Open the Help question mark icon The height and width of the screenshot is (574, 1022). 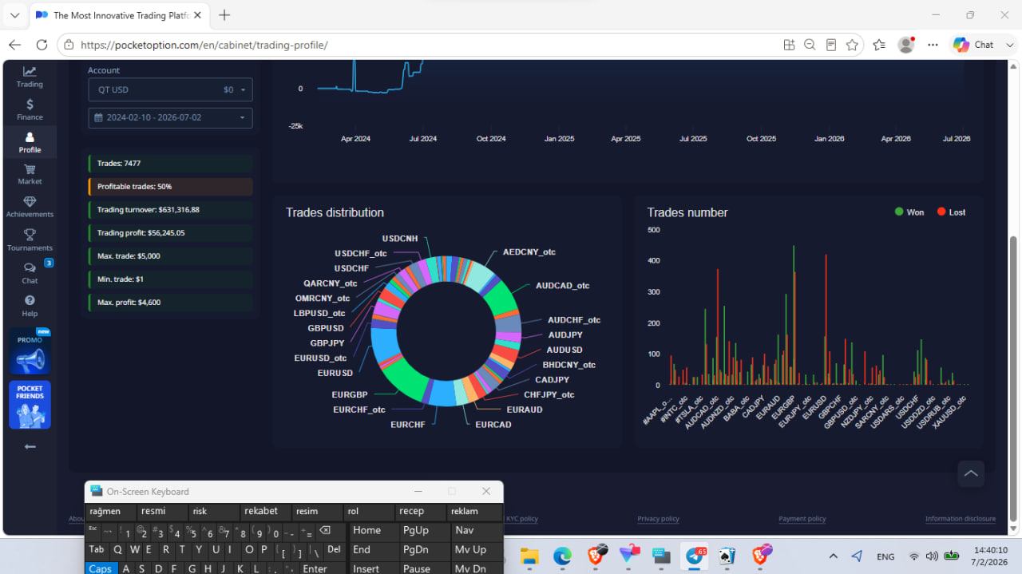tap(30, 306)
